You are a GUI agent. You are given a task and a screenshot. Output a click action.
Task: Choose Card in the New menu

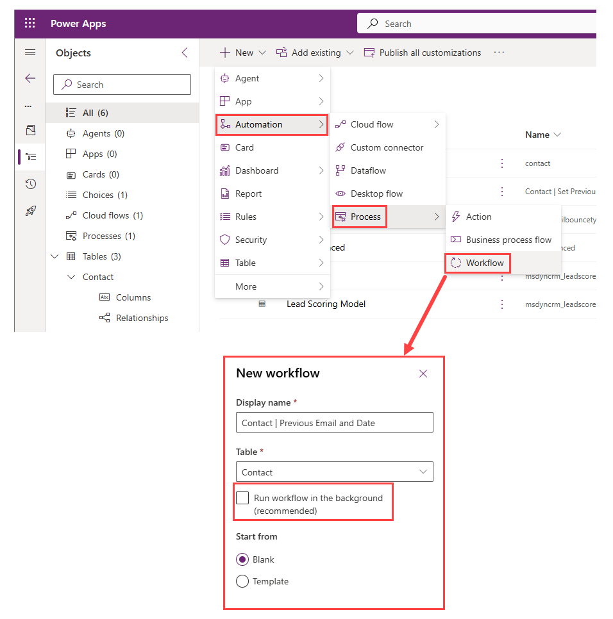pos(272,147)
